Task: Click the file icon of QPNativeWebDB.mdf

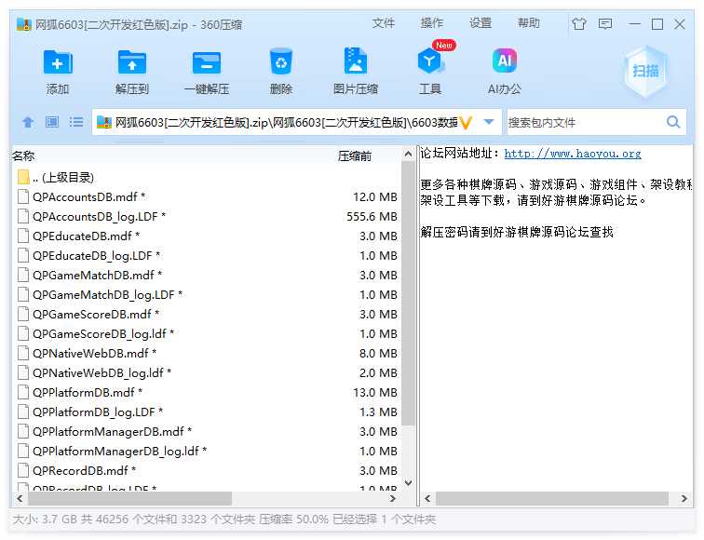Action: pos(23,353)
